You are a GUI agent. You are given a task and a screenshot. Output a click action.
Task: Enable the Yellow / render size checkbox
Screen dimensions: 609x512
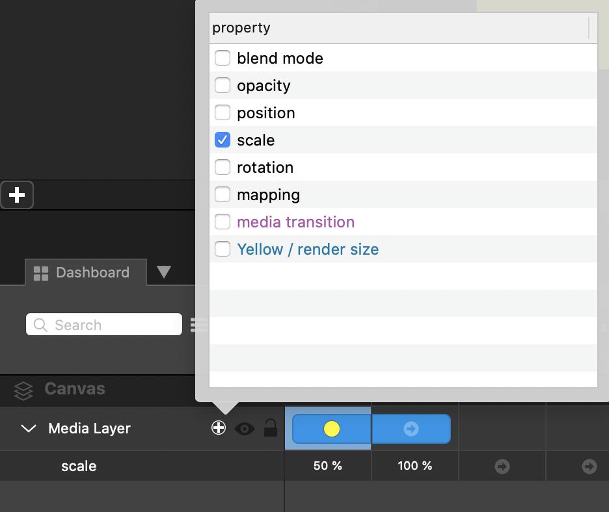coord(223,249)
